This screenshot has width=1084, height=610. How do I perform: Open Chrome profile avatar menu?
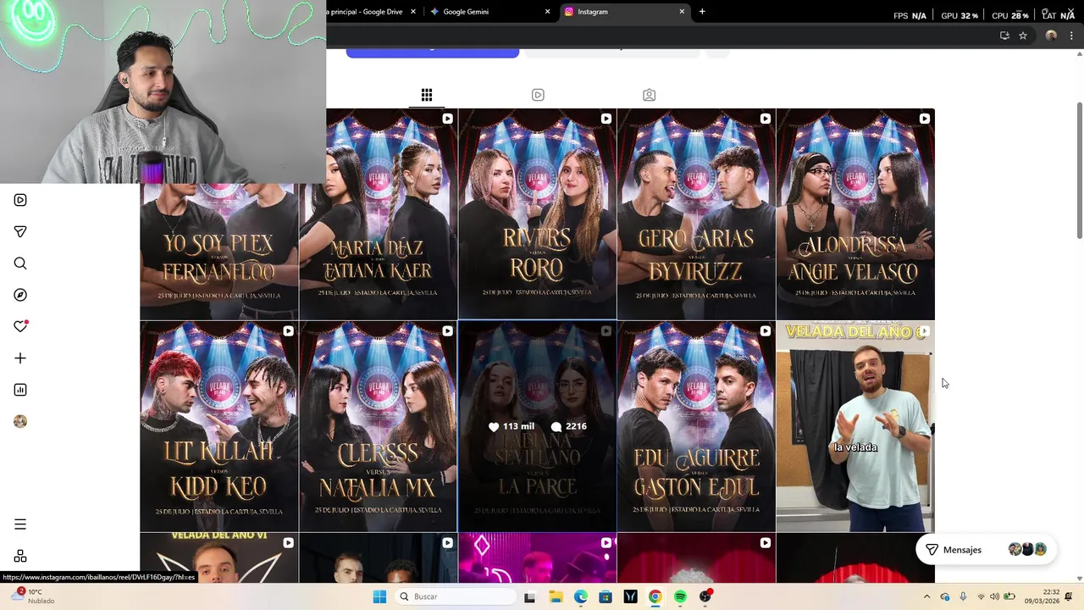click(x=1051, y=36)
